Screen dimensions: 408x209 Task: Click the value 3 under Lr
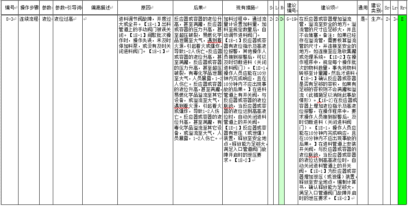click(x=394, y=110)
